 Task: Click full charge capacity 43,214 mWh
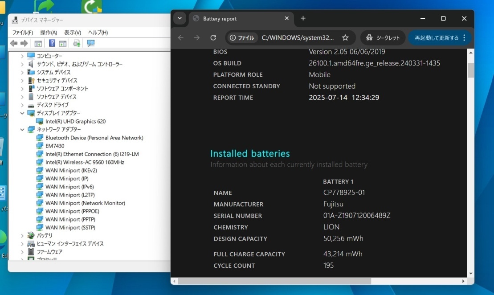click(343, 254)
